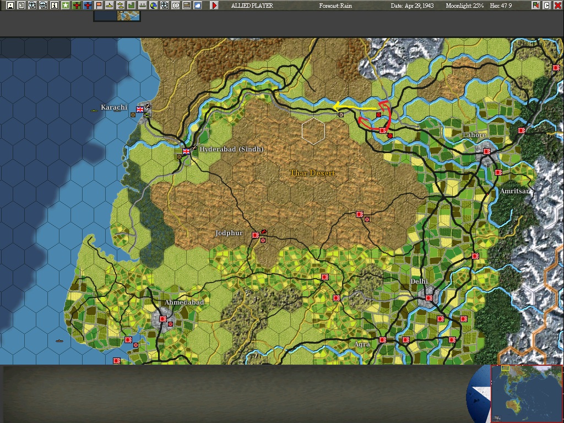Image resolution: width=564 pixels, height=423 pixels.
Task: Click the white outlined selected hex
Action: pos(313,131)
